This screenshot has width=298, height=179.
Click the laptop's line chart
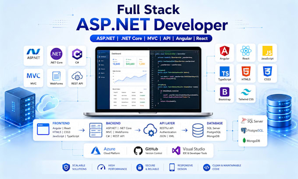(130, 77)
